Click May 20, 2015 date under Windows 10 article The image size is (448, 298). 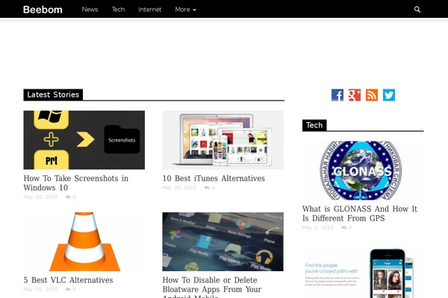point(40,197)
